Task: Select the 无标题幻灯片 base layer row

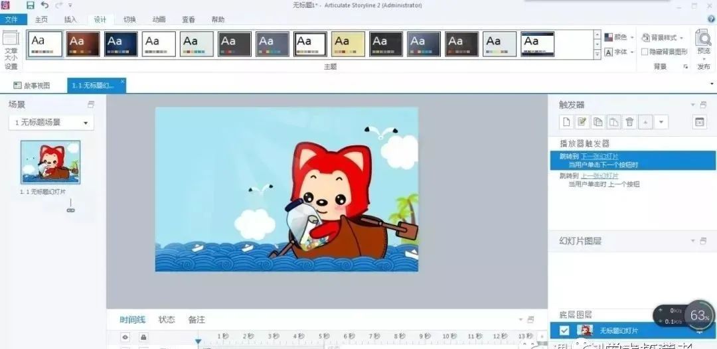Action: tap(633, 330)
